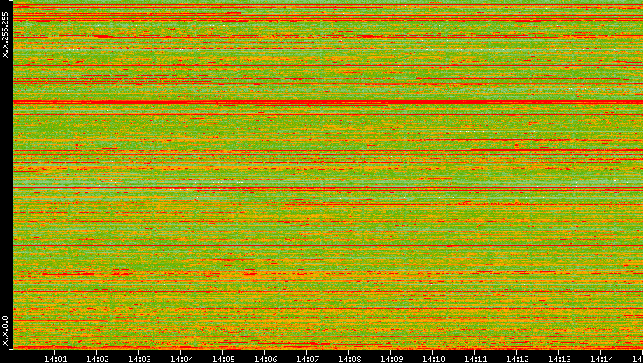This screenshot has width=643, height=363.
Task: Click the 14:07 time axis label
Action: [x=307, y=359]
